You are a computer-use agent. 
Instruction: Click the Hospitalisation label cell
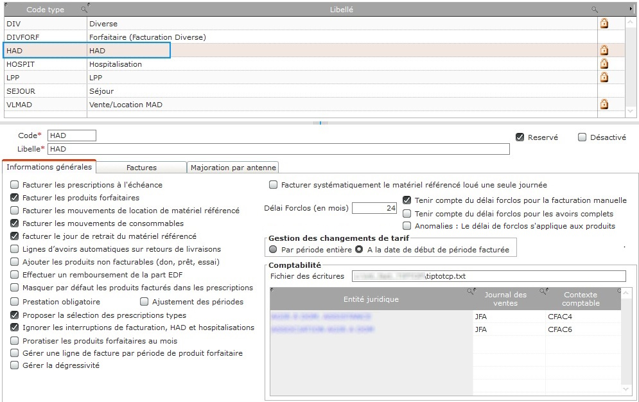(342, 64)
